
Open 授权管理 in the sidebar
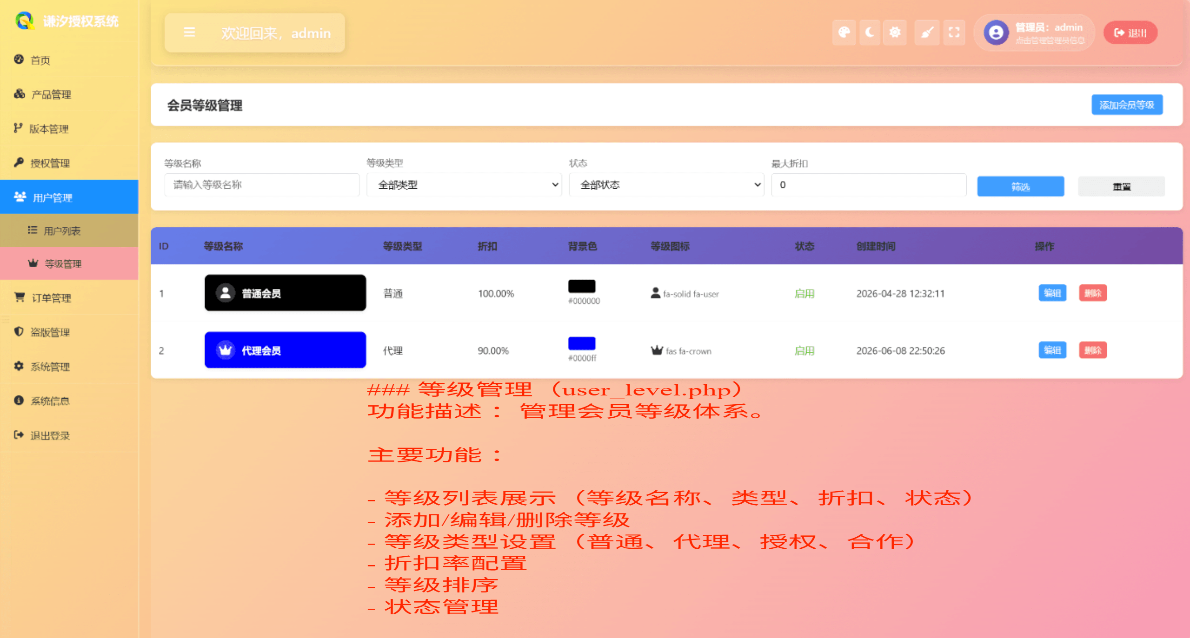[x=69, y=163]
